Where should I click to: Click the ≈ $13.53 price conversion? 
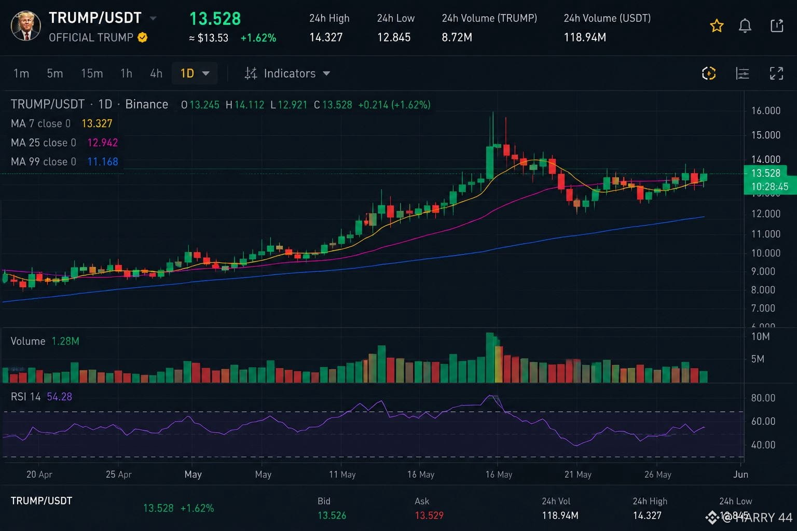pyautogui.click(x=209, y=38)
